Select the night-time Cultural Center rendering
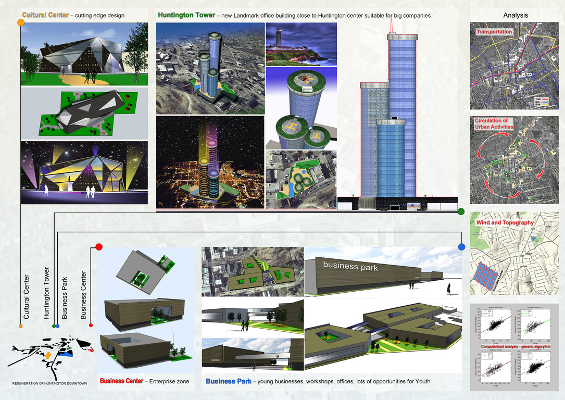 click(84, 173)
